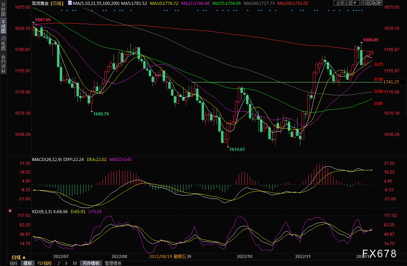This screenshot has height=266, width=407.
Task: Click the 2022/11 date axis label
Action: pyautogui.click(x=303, y=257)
